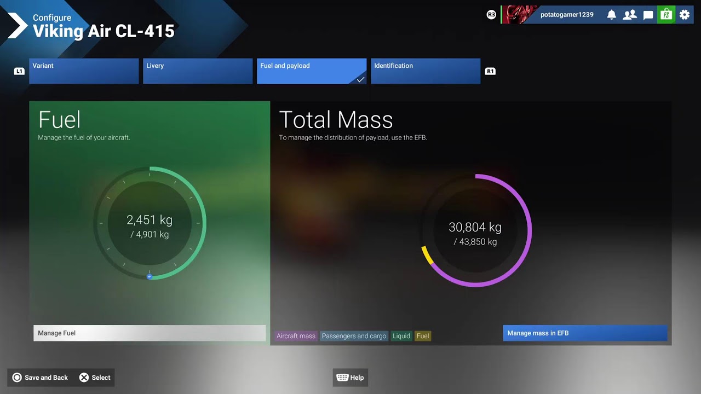The image size is (701, 394).
Task: Click the yellow fuel segment of mass ring
Action: pyautogui.click(x=427, y=255)
